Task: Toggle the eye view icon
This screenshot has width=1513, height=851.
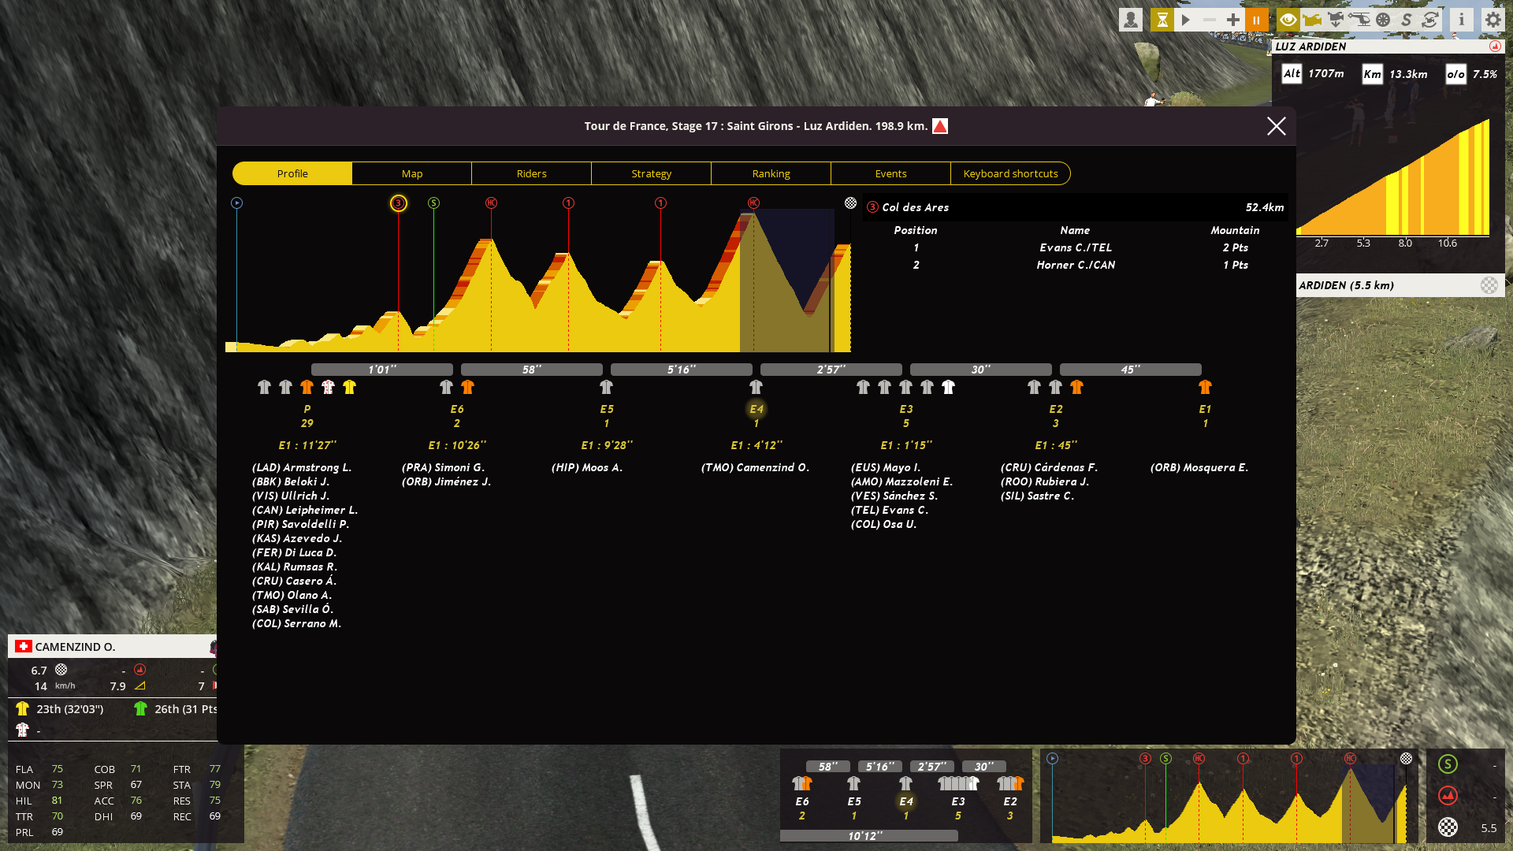Action: pyautogui.click(x=1288, y=20)
